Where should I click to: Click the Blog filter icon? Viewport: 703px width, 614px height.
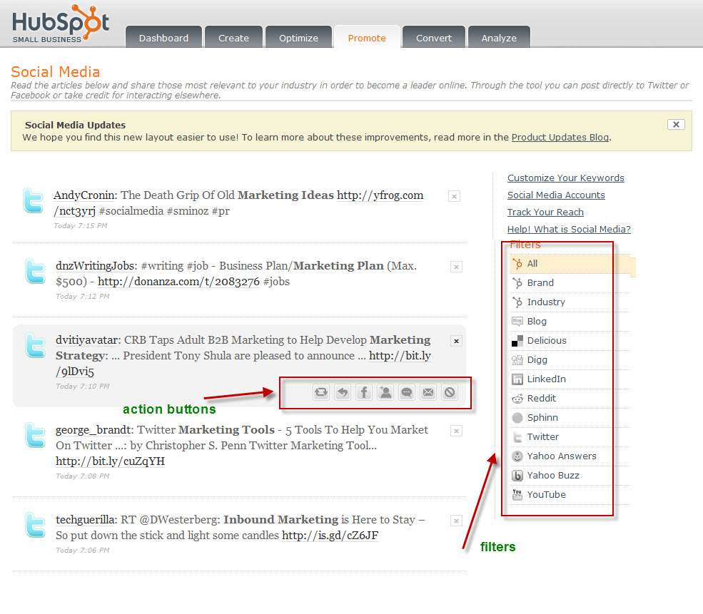[517, 321]
